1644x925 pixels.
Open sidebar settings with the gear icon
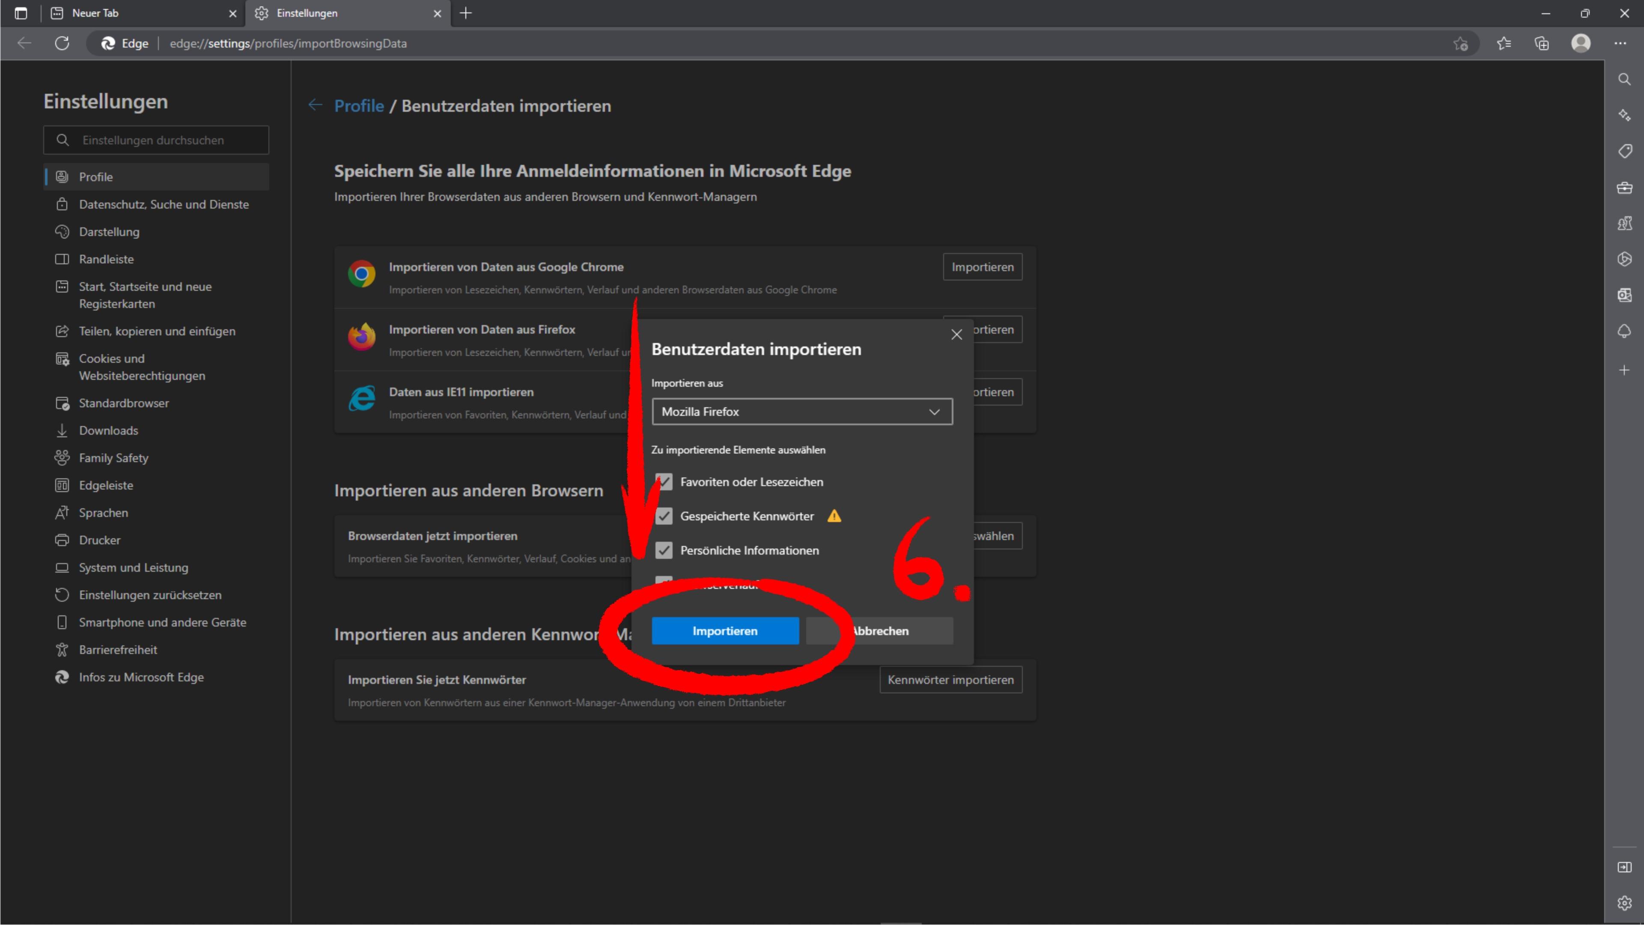[1625, 903]
